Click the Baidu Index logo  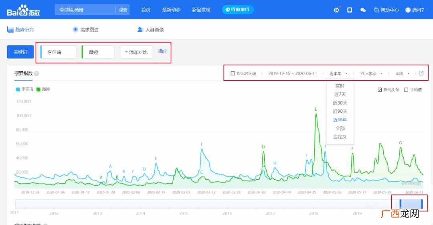(x=24, y=10)
